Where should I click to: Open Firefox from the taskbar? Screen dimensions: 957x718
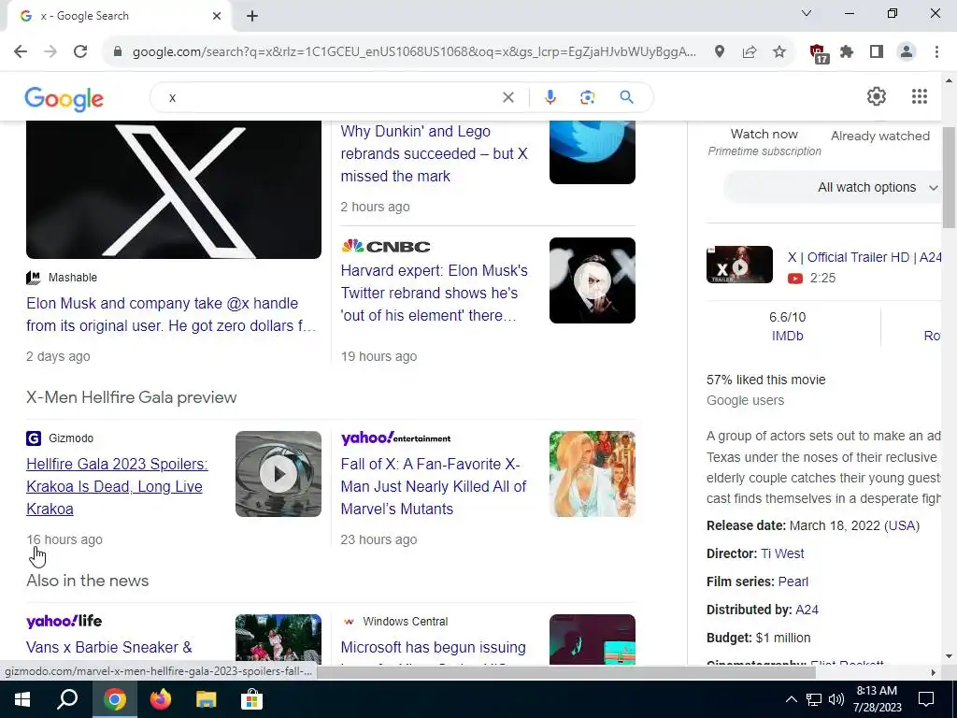point(161,699)
